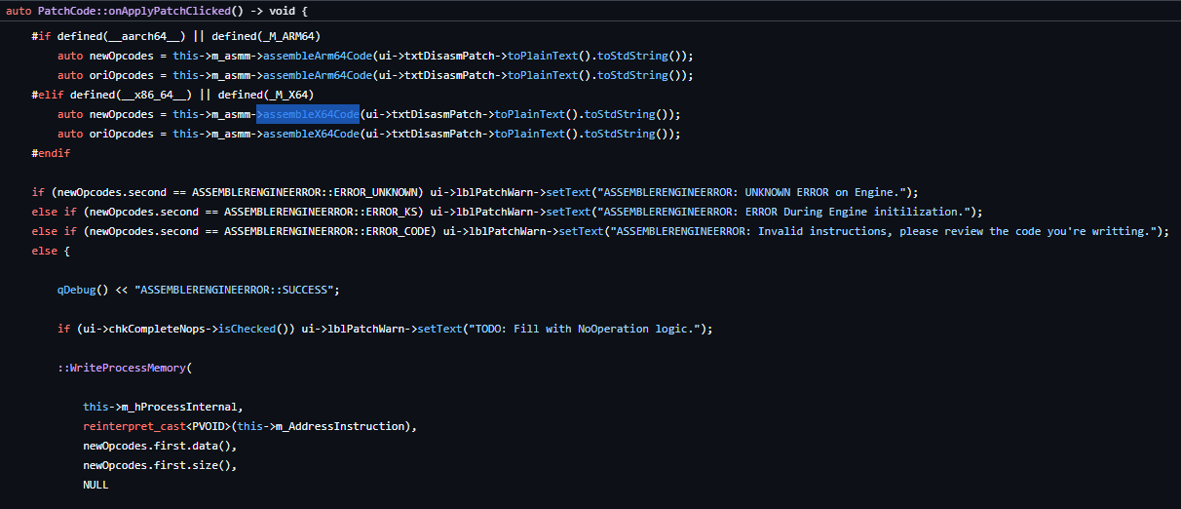Screen dimensions: 1181x509
Task: Click newOpcodes.first.data() argument
Action: point(160,446)
